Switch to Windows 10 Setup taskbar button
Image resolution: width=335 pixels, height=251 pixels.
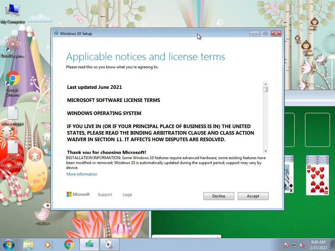pos(89,244)
